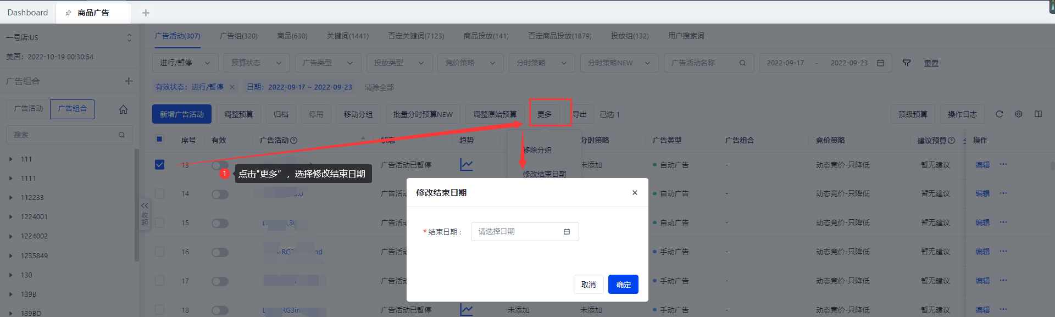
Task: Click the sidebar 搜索 input field
Action: tap(69, 135)
